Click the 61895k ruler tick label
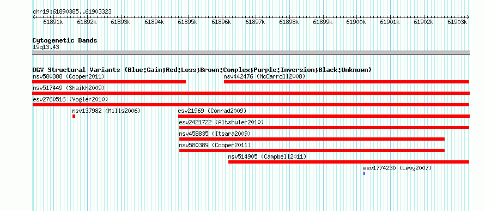 (x=188, y=22)
